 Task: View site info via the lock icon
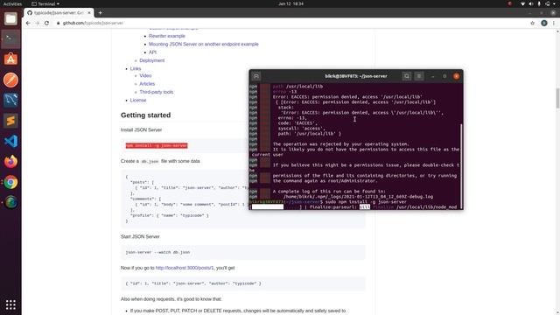pos(59,23)
